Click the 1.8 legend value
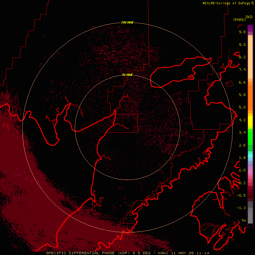Image resolution: width=255 pixels, height=255 pixels. click(x=242, y=158)
